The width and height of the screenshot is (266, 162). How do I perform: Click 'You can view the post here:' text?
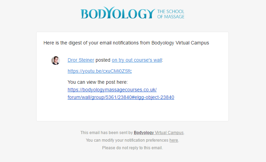98,82
